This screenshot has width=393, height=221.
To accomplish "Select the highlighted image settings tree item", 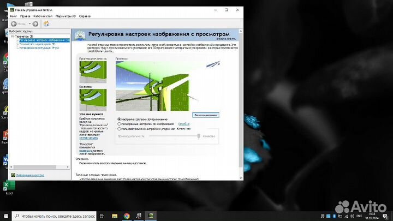I will [x=44, y=40].
